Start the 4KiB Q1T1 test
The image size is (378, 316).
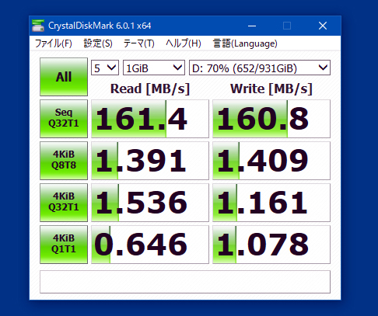(x=64, y=245)
